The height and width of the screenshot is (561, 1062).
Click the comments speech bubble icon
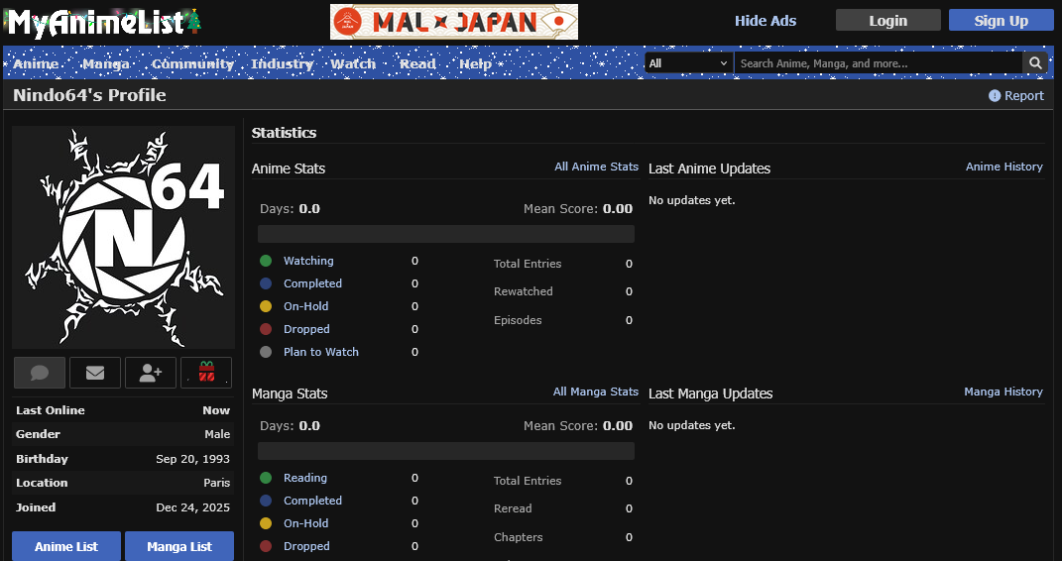(40, 373)
